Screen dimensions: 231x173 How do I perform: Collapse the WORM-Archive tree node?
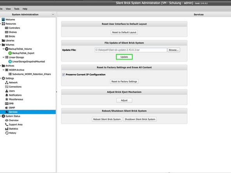(4, 70)
